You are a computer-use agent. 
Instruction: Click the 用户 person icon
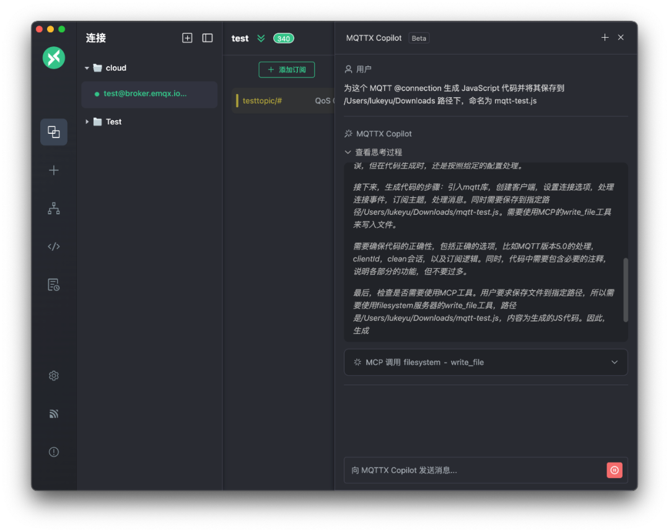click(349, 69)
